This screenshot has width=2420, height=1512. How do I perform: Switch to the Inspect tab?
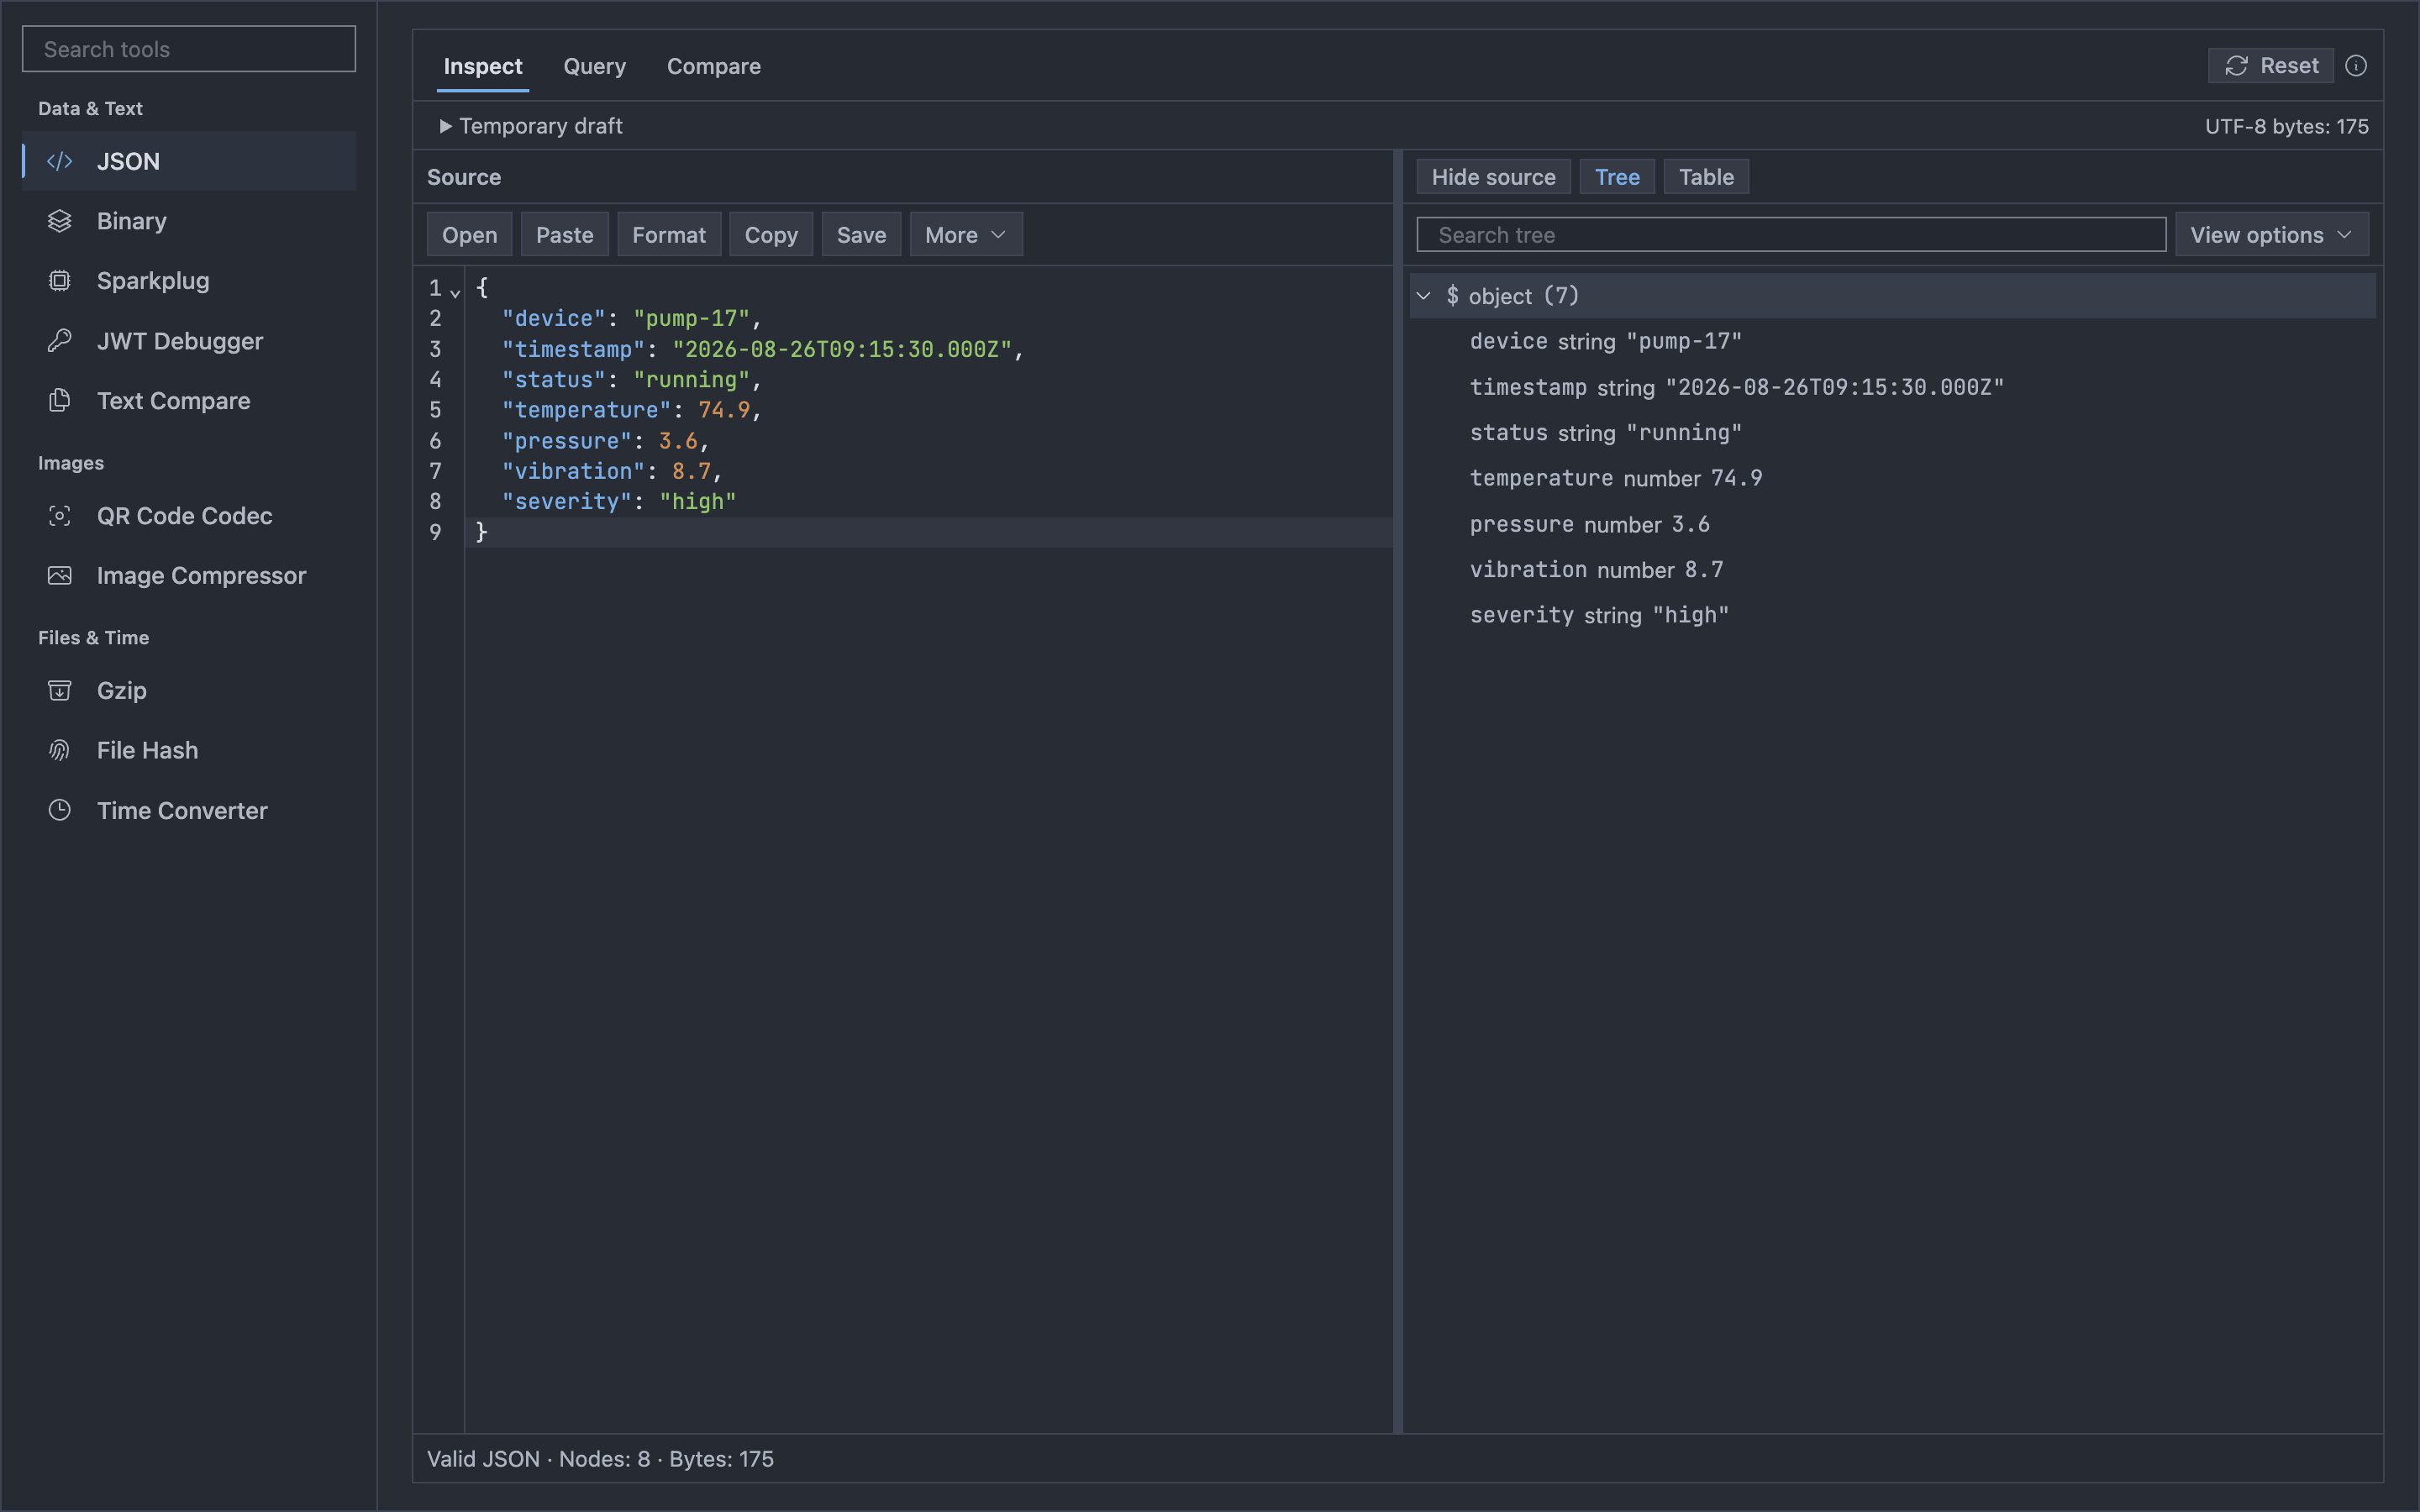pyautogui.click(x=482, y=66)
